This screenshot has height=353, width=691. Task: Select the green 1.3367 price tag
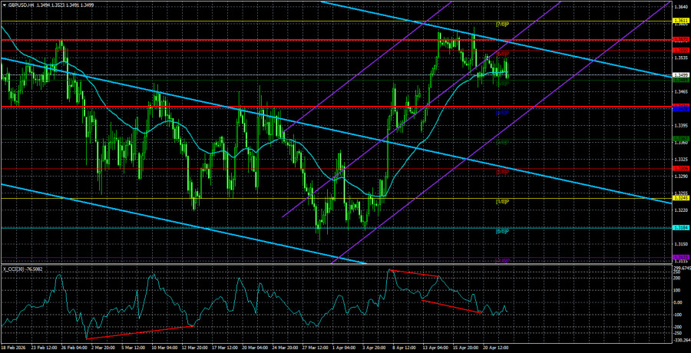(x=680, y=139)
